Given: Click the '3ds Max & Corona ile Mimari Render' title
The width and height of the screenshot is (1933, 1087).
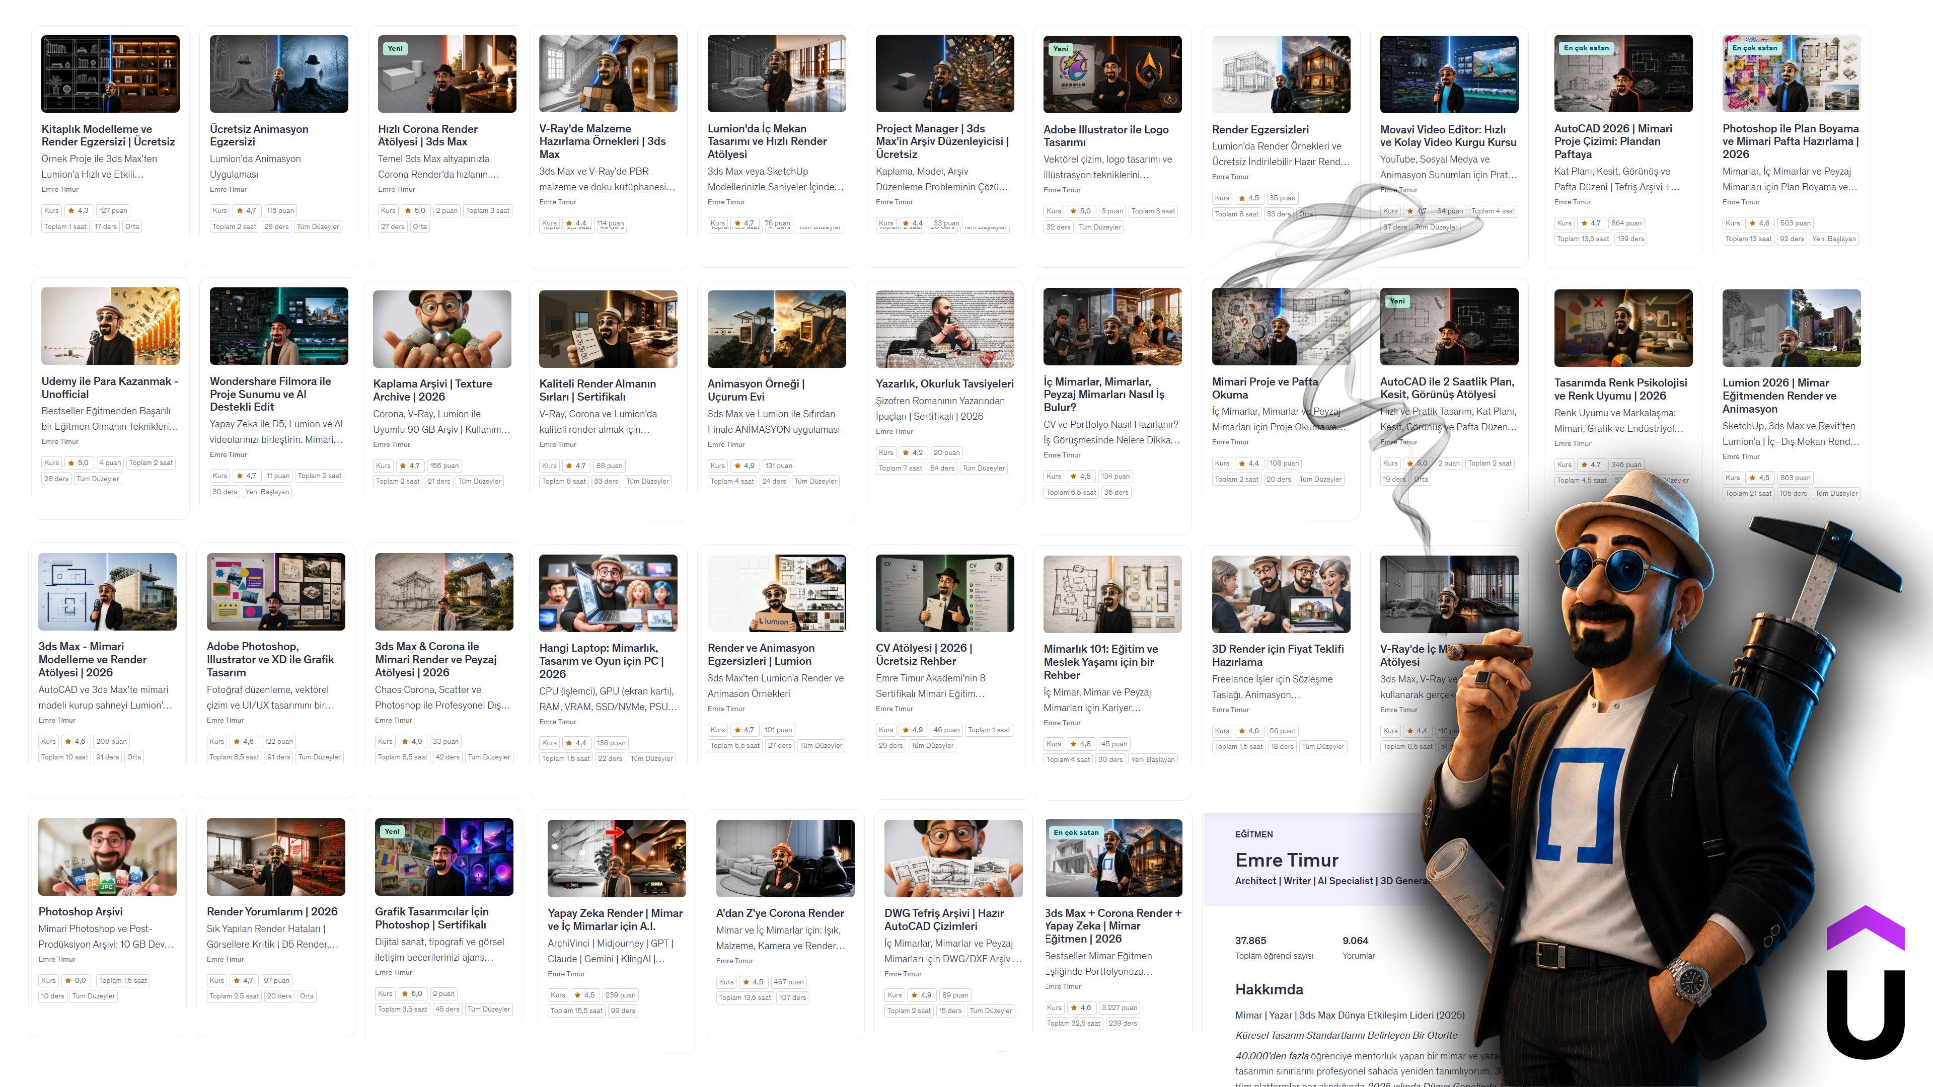Looking at the screenshot, I should 435,659.
